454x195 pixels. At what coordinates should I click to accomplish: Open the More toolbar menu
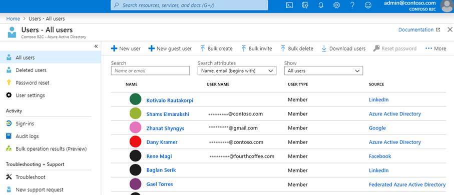(x=436, y=48)
